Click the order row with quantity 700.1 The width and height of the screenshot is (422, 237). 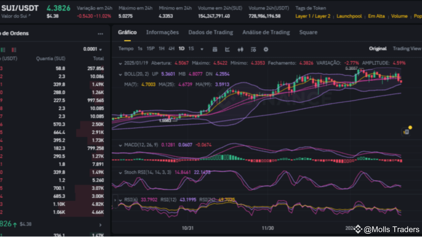coord(52,188)
